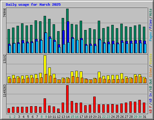
Task: Click day label 28 on the x-axis
Action: 131,117
